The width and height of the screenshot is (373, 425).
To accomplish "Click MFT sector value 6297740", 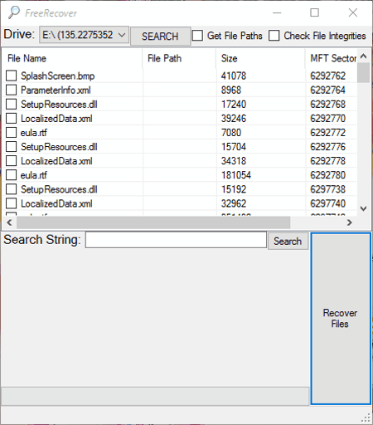I will point(327,203).
